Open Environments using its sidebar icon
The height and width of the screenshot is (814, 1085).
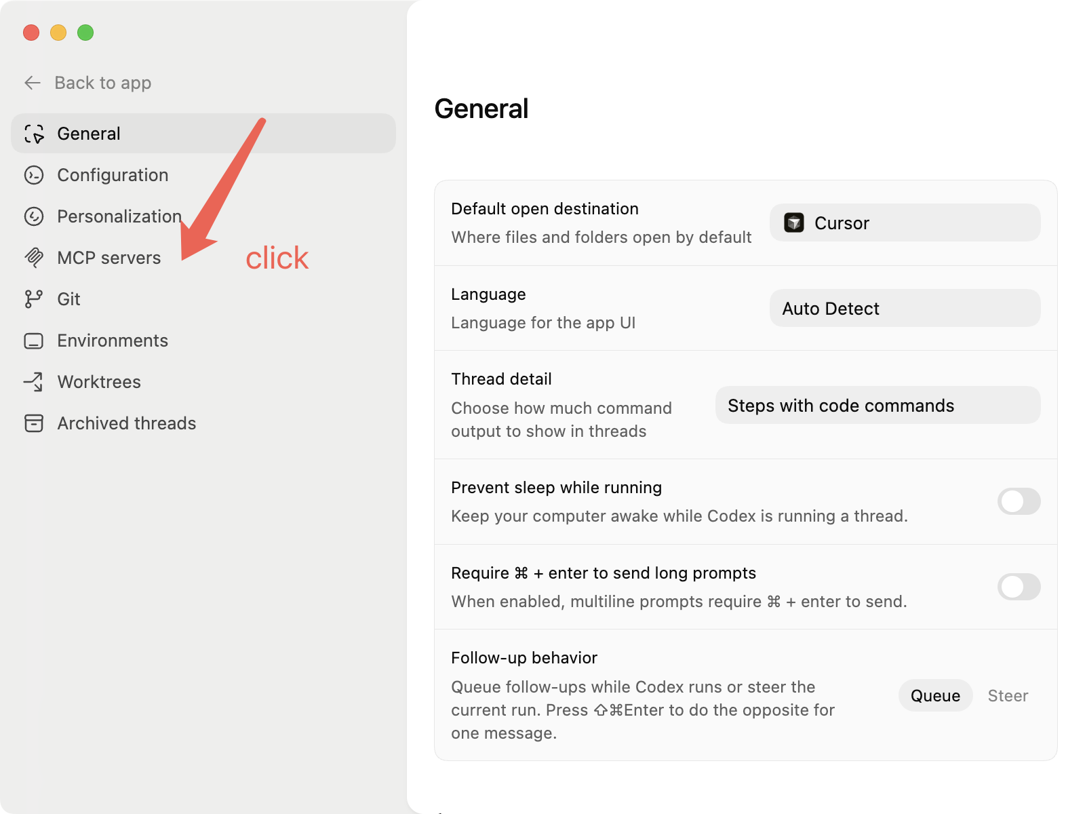point(34,341)
